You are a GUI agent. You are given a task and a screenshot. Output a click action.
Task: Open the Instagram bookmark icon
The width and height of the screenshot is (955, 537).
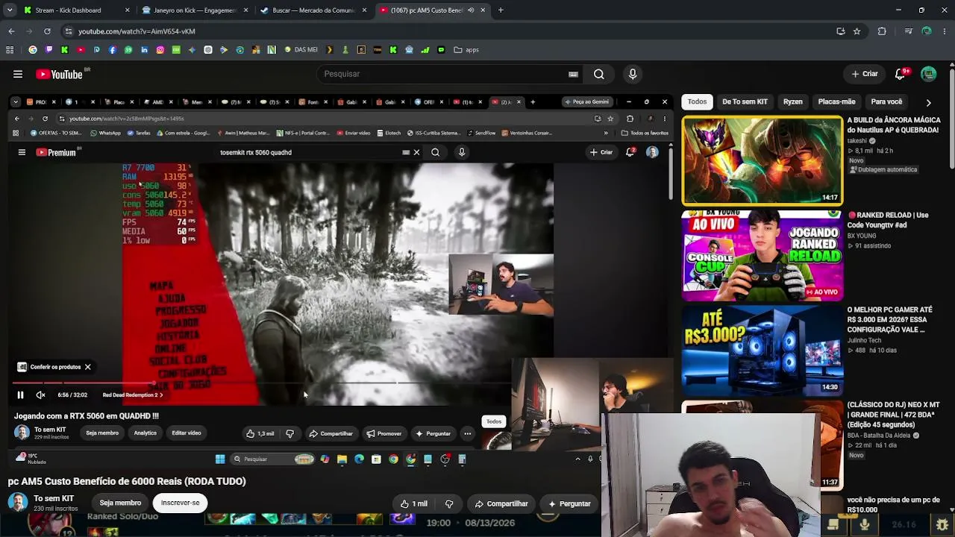160,50
